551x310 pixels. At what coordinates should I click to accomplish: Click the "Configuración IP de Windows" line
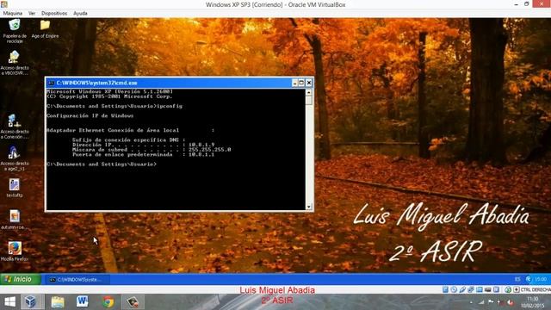(x=90, y=115)
